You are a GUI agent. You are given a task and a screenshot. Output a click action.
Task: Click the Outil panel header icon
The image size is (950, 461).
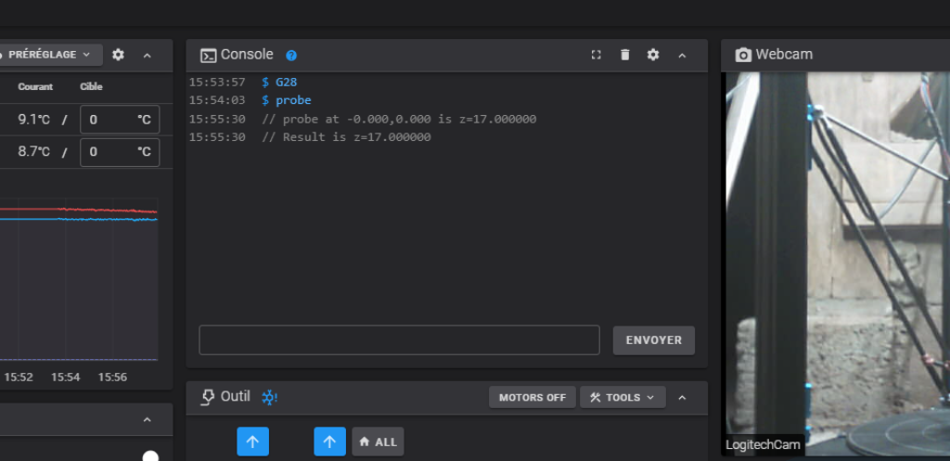tap(208, 397)
